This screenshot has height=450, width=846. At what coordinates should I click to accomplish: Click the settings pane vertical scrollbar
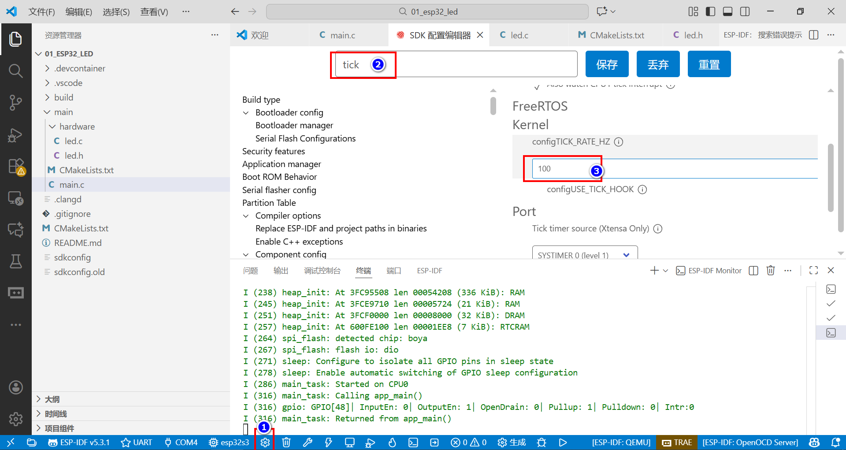[831, 178]
